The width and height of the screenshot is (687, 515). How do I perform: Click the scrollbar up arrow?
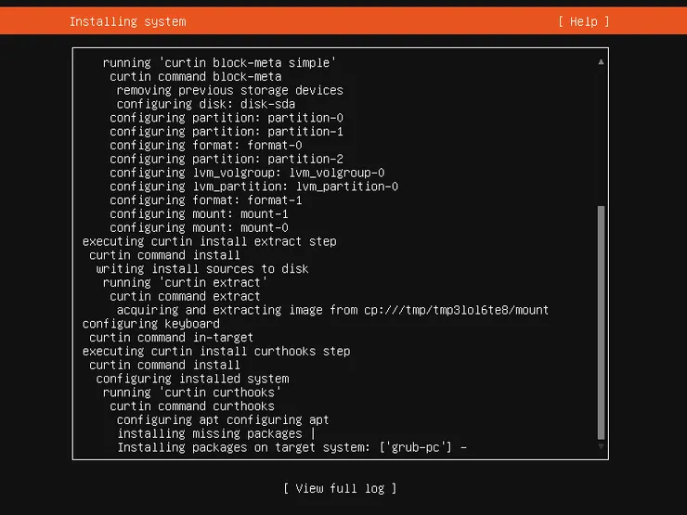(x=601, y=62)
